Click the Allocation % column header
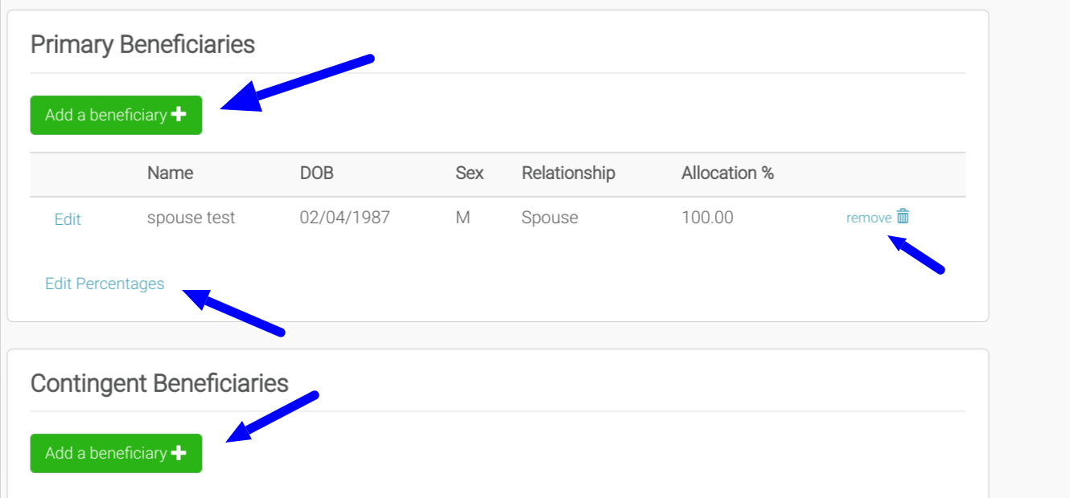Image resolution: width=1070 pixels, height=498 pixels. pos(727,173)
